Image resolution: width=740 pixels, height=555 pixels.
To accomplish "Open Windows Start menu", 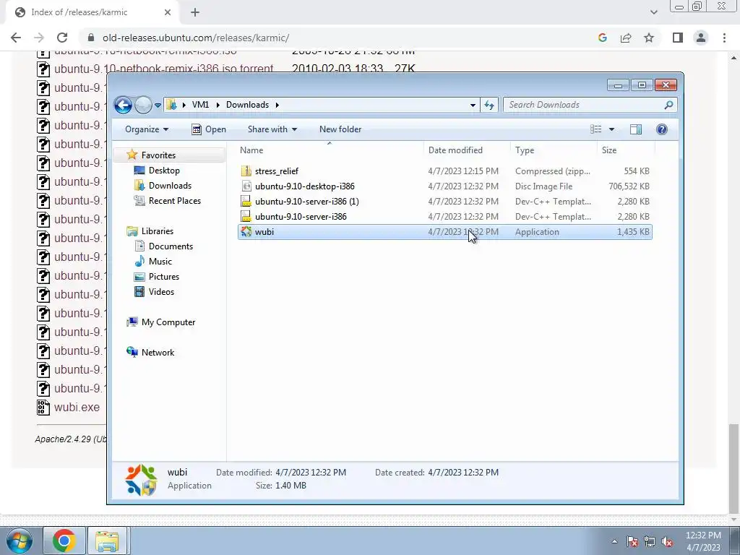I will click(x=19, y=541).
